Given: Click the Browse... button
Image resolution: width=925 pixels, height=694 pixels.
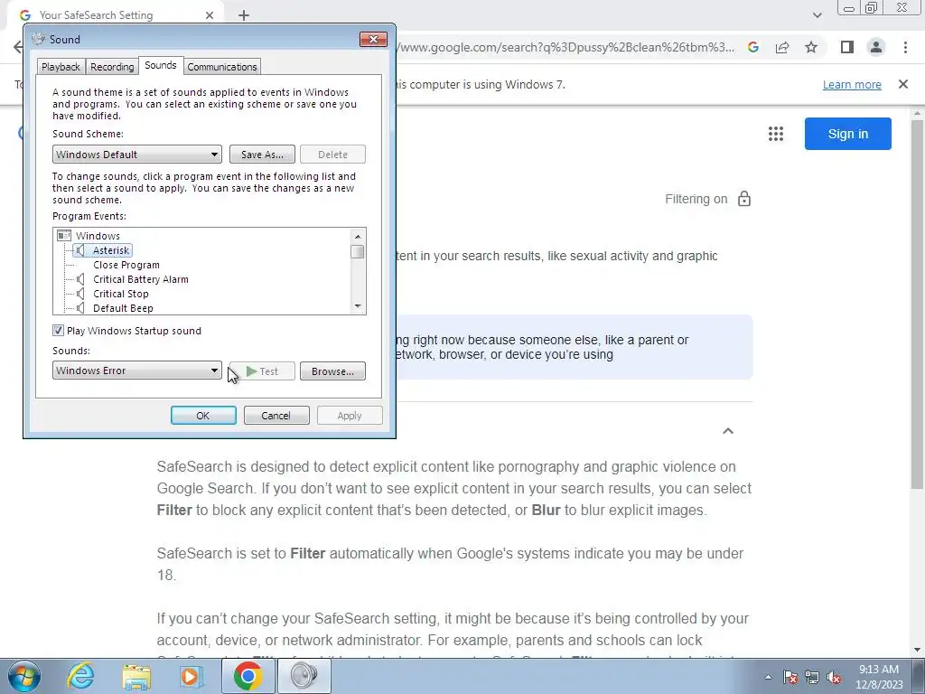Looking at the screenshot, I should point(332,371).
